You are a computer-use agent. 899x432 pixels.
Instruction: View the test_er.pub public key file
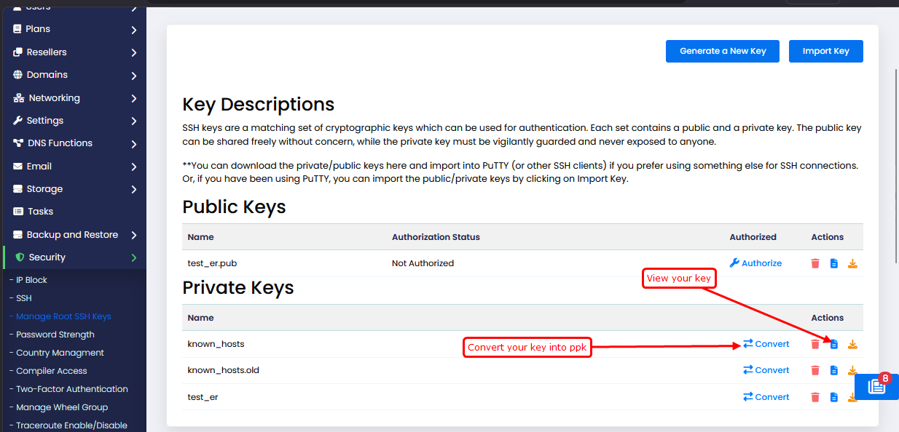tap(834, 263)
